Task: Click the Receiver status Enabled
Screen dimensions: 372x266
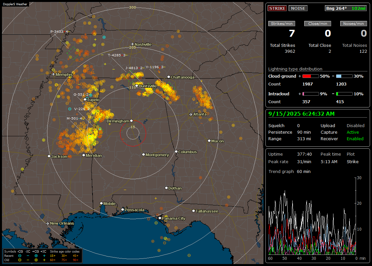Action: (x=355, y=139)
